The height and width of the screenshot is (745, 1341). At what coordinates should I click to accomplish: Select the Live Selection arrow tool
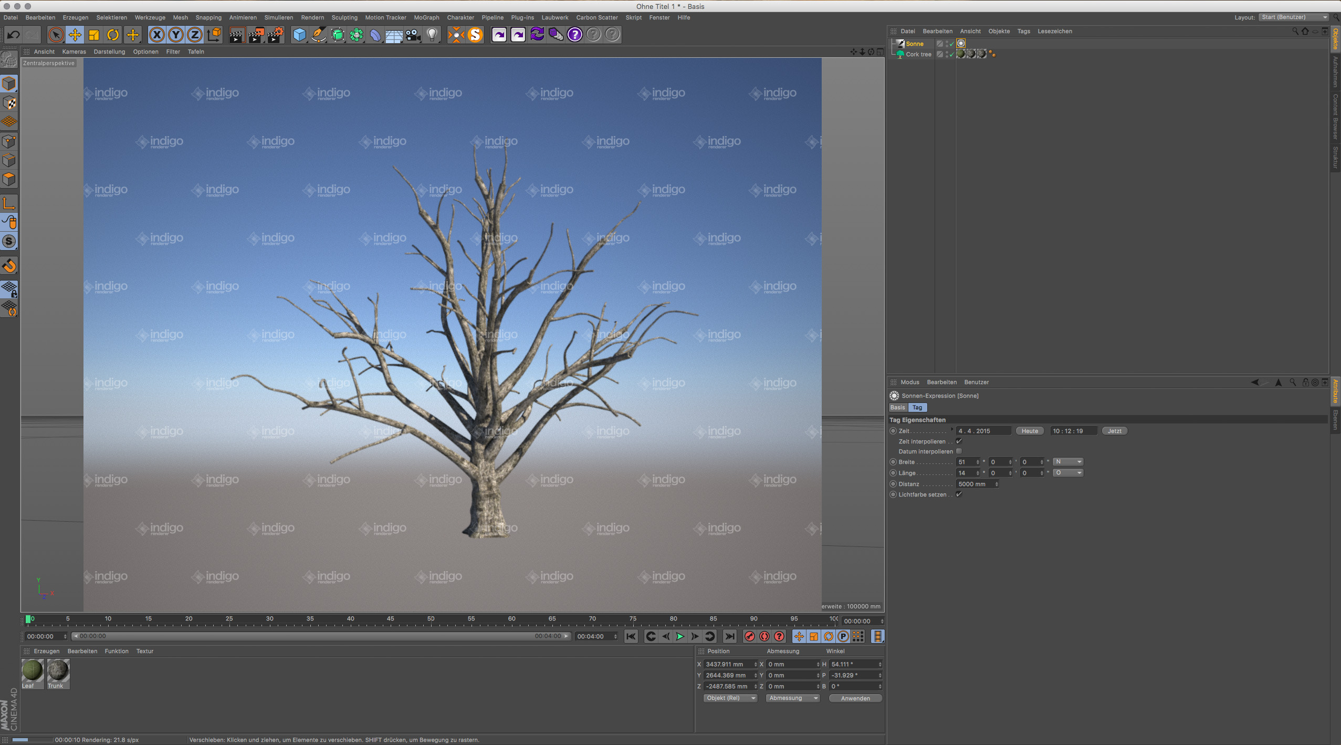tap(56, 35)
